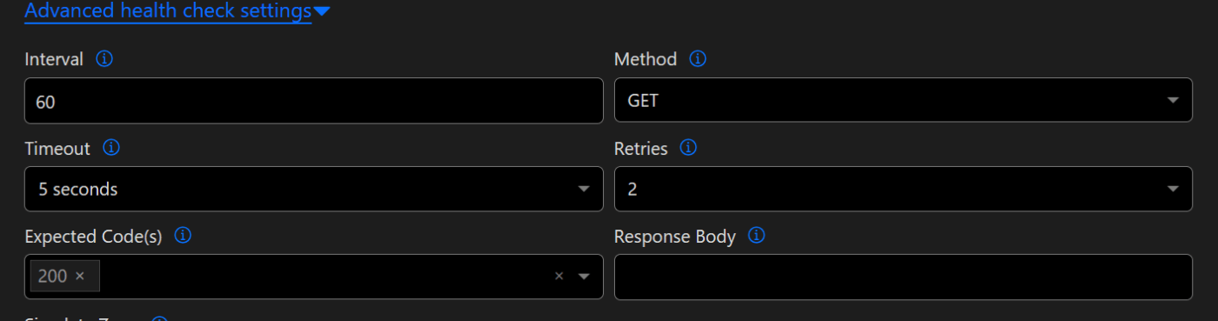Click the Response Body text field
This screenshot has width=1218, height=321.
pyautogui.click(x=903, y=277)
